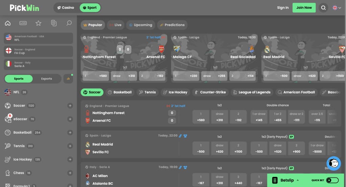The height and width of the screenshot is (187, 346).
Task: Click the Real Madrid crest in match list
Action: pos(88,144)
